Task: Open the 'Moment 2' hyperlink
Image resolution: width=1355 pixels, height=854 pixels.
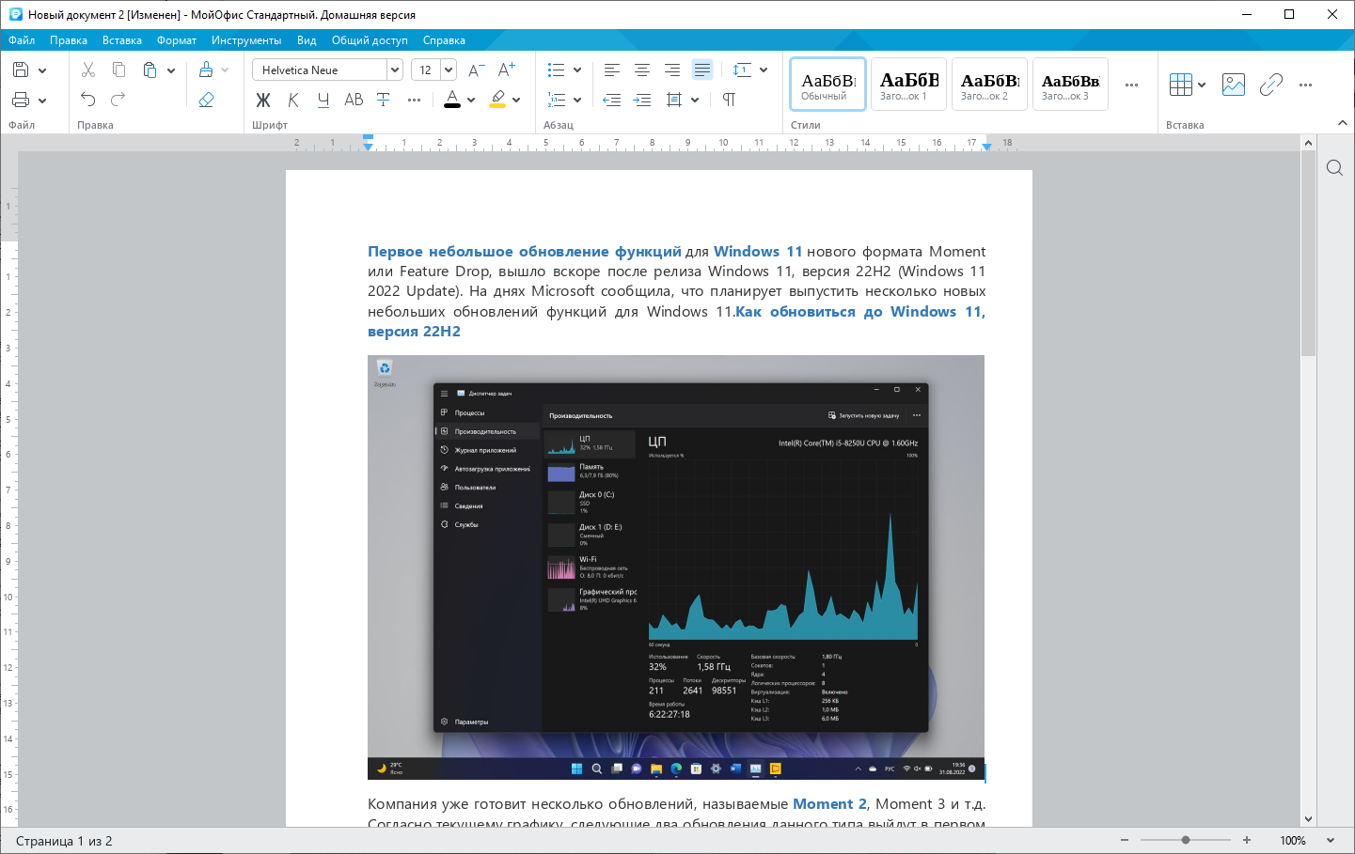Action: click(830, 804)
